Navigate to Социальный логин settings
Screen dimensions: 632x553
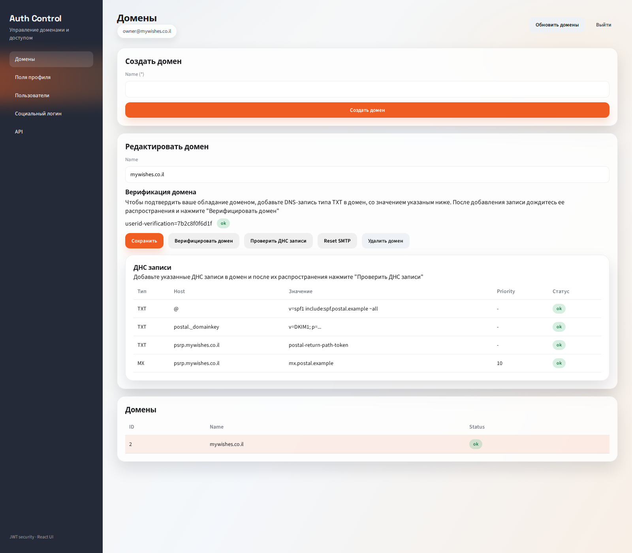coord(51,114)
